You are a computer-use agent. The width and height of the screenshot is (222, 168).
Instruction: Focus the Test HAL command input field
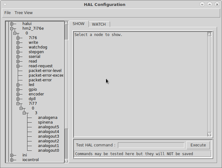[151, 145]
